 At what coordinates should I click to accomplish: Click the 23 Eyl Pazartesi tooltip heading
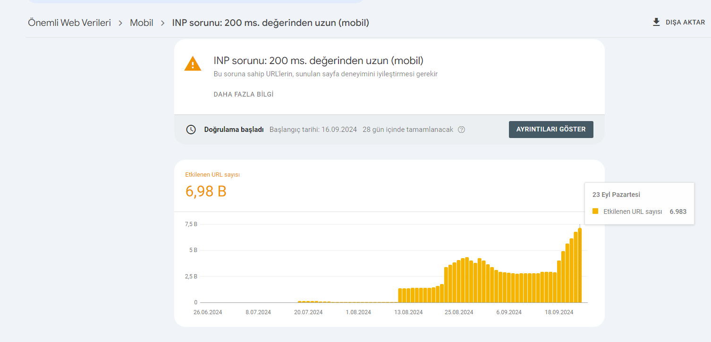click(616, 195)
